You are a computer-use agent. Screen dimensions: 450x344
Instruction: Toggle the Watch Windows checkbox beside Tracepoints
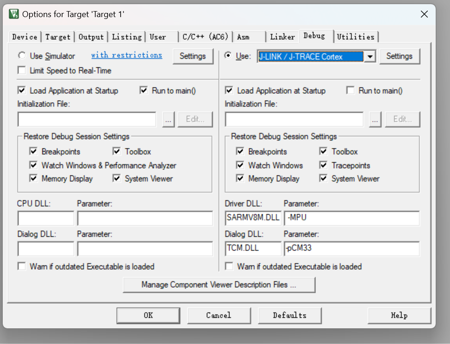coord(240,165)
